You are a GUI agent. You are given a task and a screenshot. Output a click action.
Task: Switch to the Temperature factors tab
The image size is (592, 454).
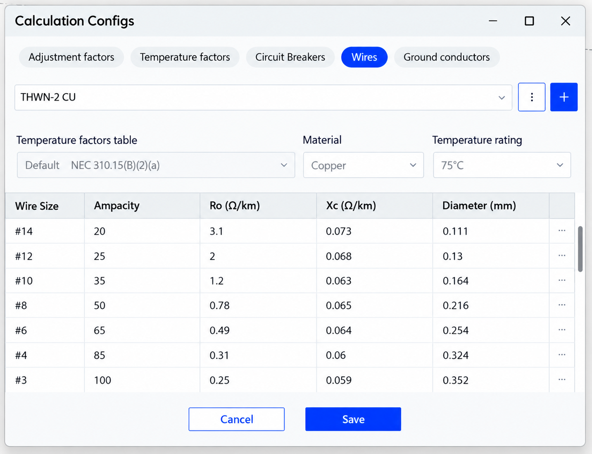(185, 57)
